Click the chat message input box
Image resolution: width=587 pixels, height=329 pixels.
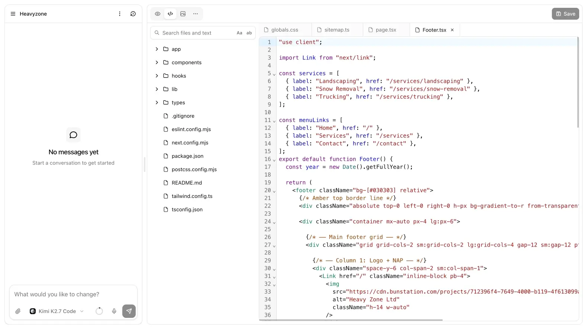[73, 294]
